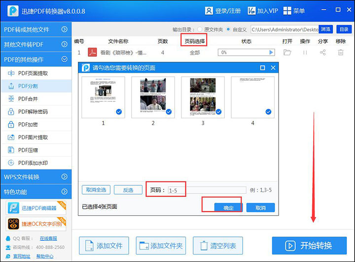The height and width of the screenshot is (262, 355).
Task: Click the page 2 thumbnail
Action: point(153,97)
